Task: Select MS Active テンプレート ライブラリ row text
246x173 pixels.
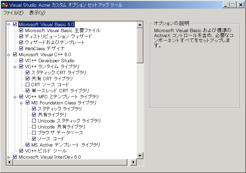Action: pyautogui.click(x=66, y=145)
